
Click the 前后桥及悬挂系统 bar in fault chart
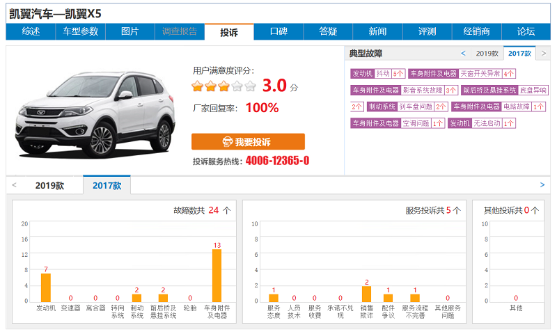tap(163, 298)
